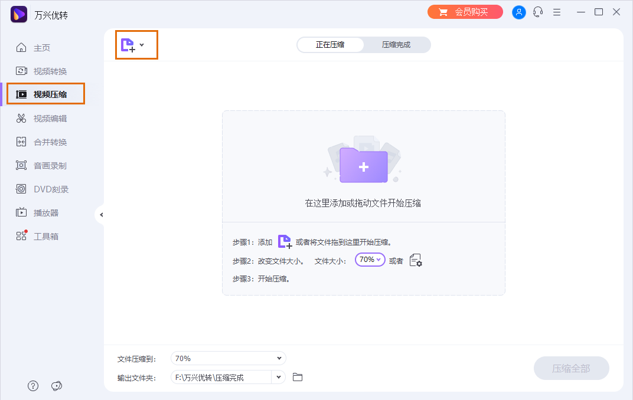Open the 播放器 player
Screen dimensions: 633x400
pyautogui.click(x=45, y=212)
